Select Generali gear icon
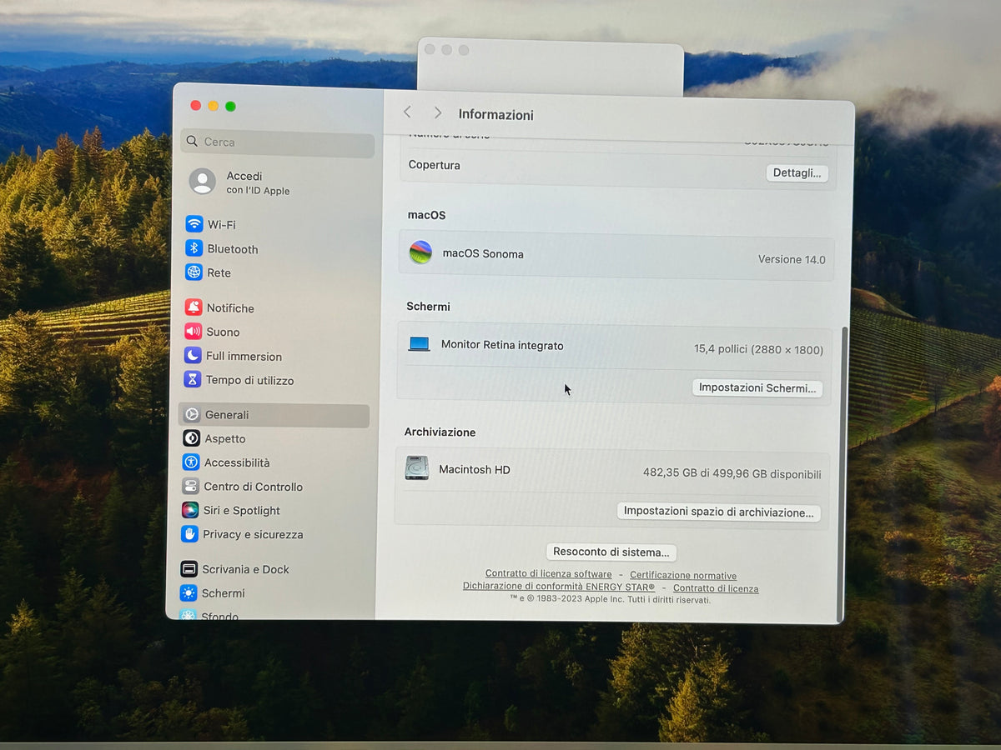 pos(192,414)
